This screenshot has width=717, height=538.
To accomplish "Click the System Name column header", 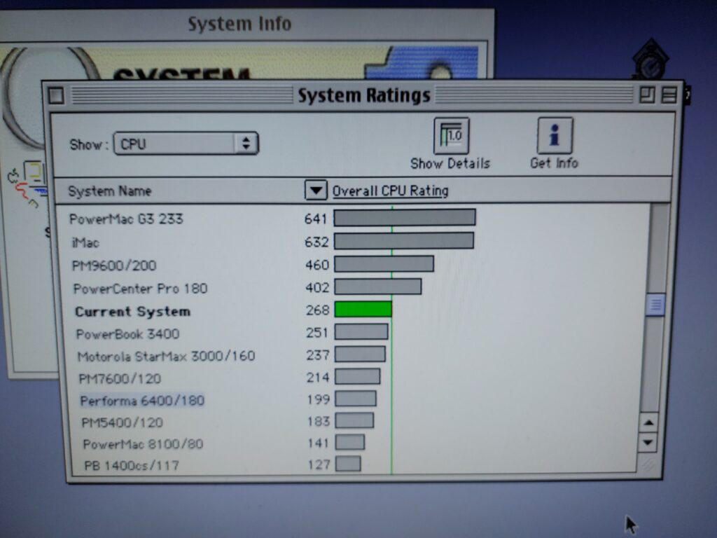I will coord(110,191).
